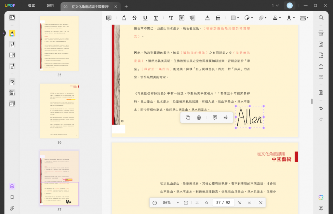Select the Pencil drawing tool
The height and width of the screenshot is (214, 333).
coord(207,18)
